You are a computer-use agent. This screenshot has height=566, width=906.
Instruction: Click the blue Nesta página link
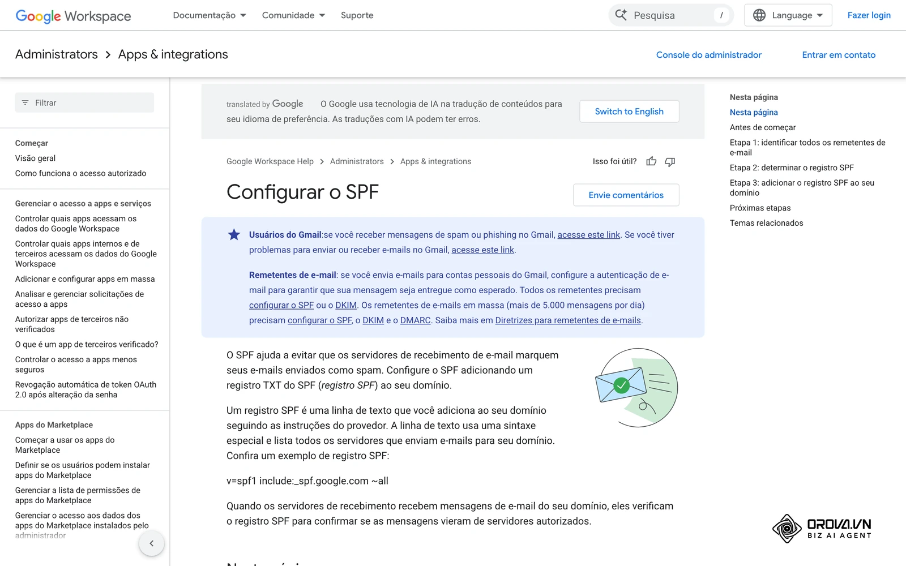[x=754, y=112]
